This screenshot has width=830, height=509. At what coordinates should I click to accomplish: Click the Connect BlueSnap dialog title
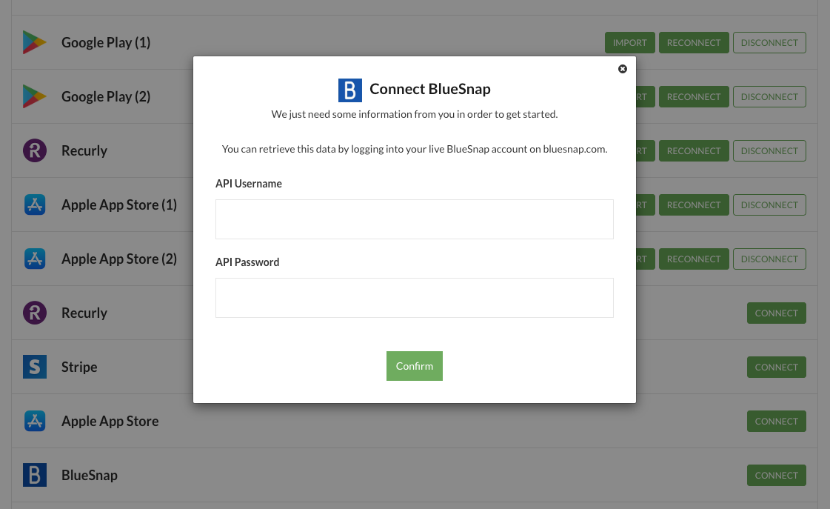point(430,89)
